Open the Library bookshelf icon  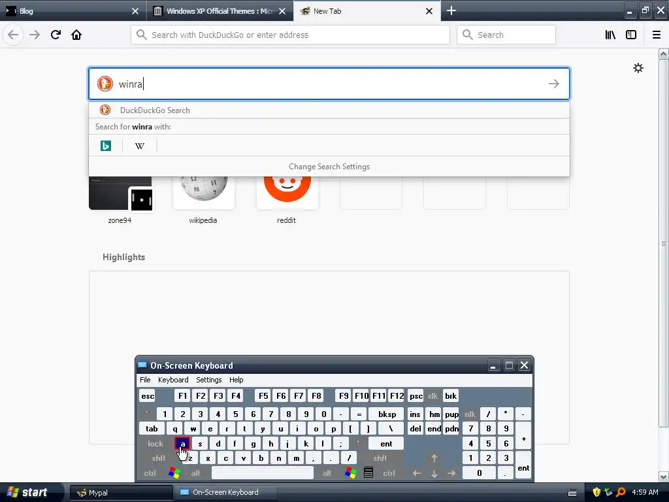coord(611,35)
